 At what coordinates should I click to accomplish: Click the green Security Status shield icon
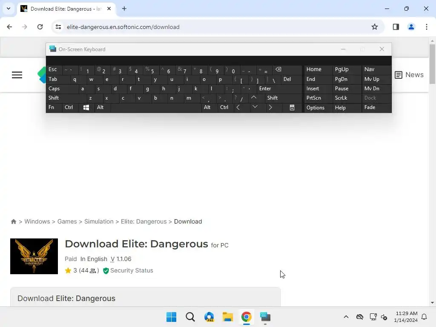tap(106, 270)
